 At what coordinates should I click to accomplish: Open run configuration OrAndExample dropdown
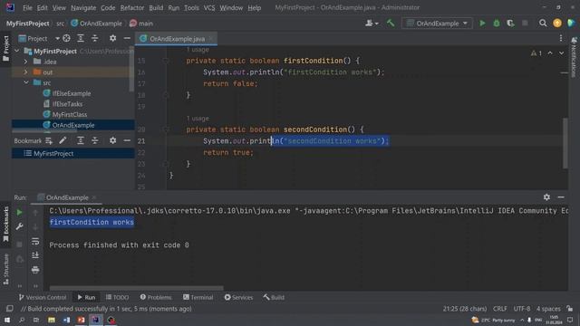point(437,24)
